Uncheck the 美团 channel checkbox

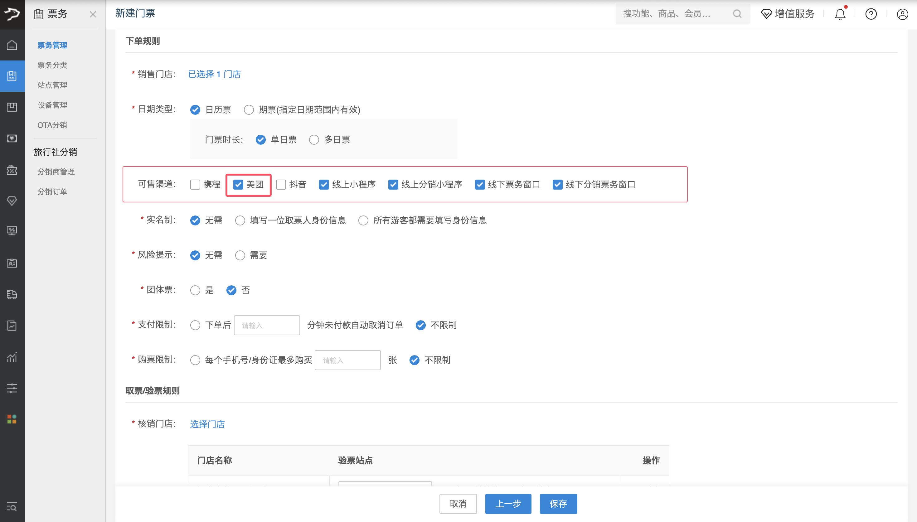(x=238, y=185)
